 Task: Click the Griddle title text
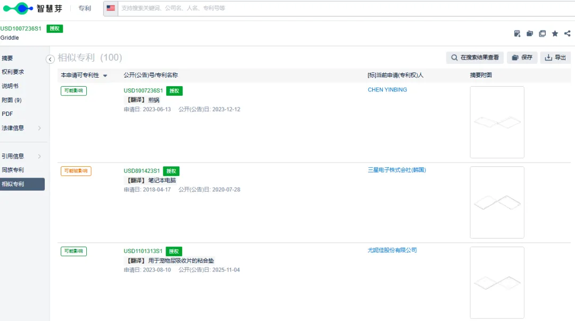(10, 38)
